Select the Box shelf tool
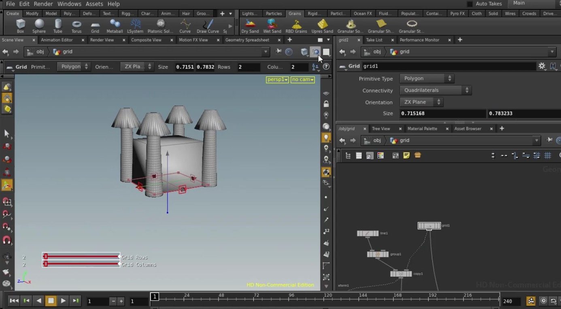This screenshot has width=561, height=309. click(20, 26)
